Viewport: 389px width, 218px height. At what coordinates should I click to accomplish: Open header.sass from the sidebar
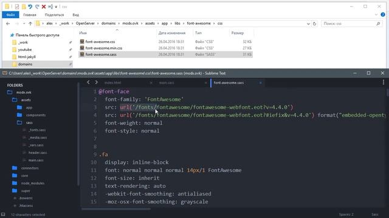[38, 153]
